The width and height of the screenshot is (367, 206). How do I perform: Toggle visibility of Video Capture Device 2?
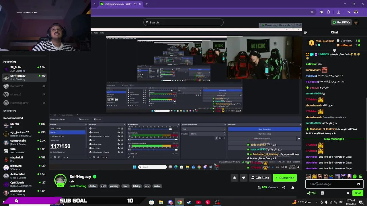click(118, 136)
